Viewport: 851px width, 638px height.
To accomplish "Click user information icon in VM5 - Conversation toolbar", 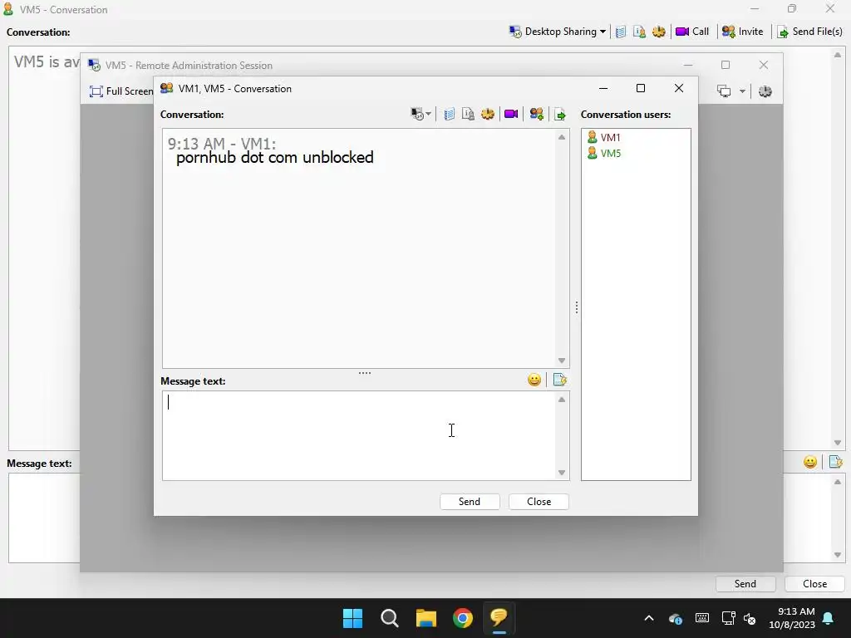I will [639, 32].
